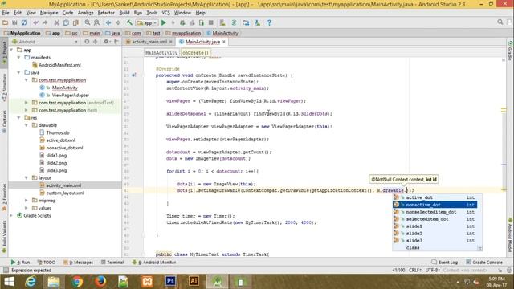Image resolution: width=514 pixels, height=289 pixels.
Task: Collapse the drawable folder node
Action: click(27, 125)
